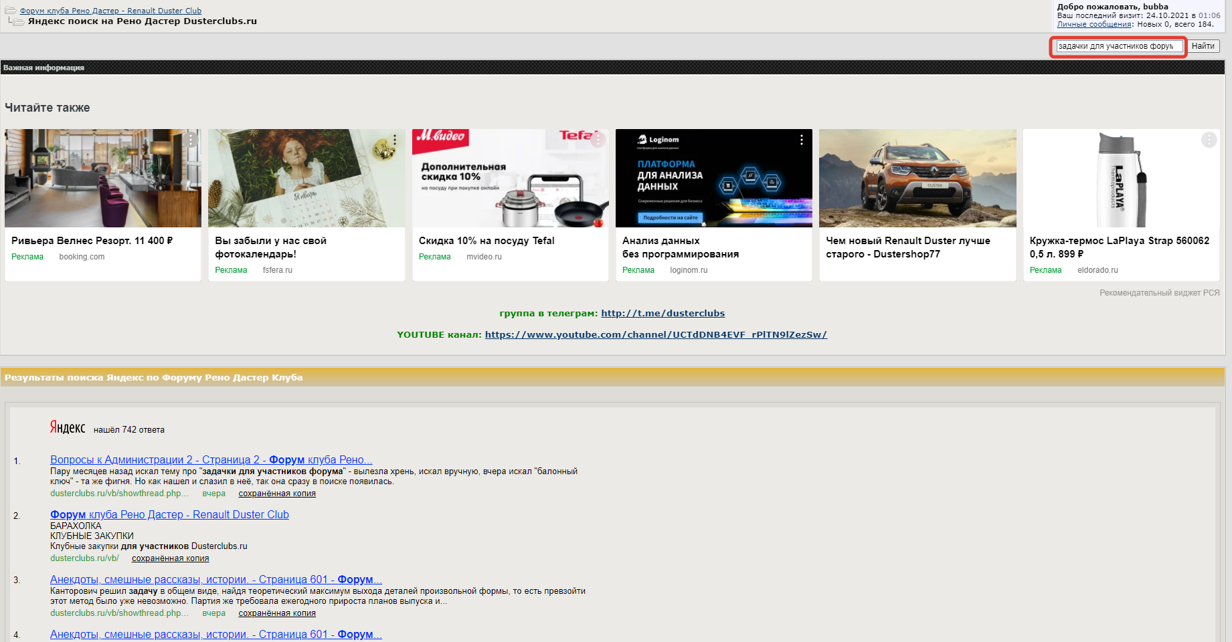Click the нашёл 742 ответа text
1232x642 pixels.
click(x=128, y=430)
